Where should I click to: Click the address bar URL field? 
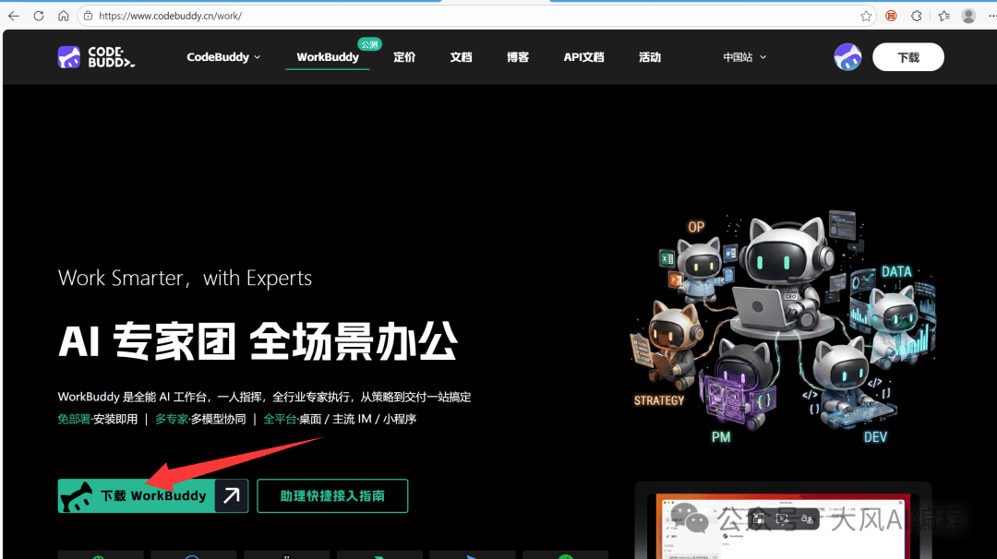(477, 16)
